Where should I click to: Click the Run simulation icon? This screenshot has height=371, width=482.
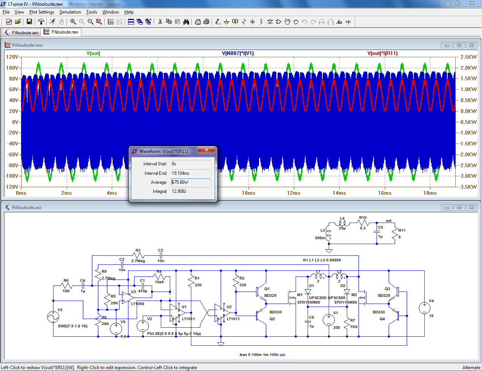pos(52,22)
